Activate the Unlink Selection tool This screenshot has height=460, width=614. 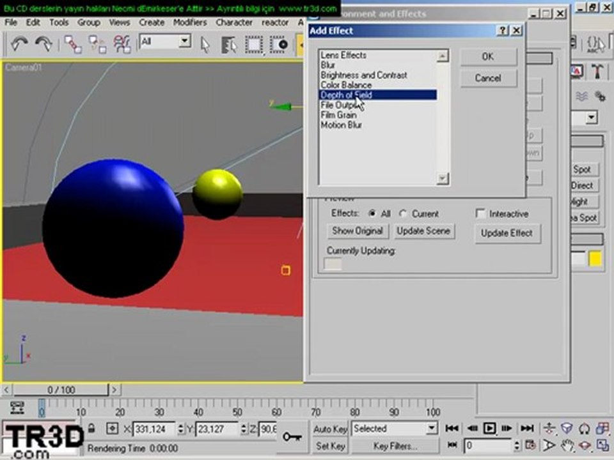point(97,44)
